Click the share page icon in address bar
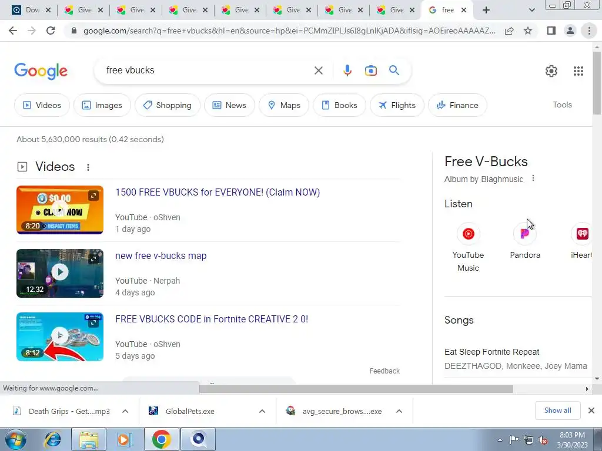602x451 pixels. (509, 31)
